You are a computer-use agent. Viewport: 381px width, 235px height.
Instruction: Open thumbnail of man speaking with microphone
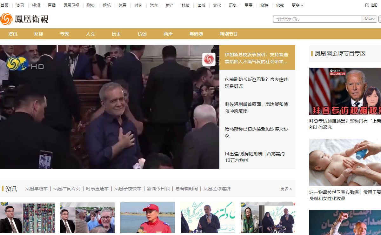(x=208, y=218)
